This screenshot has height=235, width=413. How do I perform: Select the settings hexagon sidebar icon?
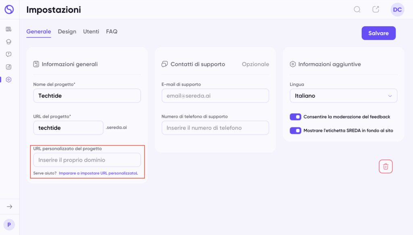[8, 79]
